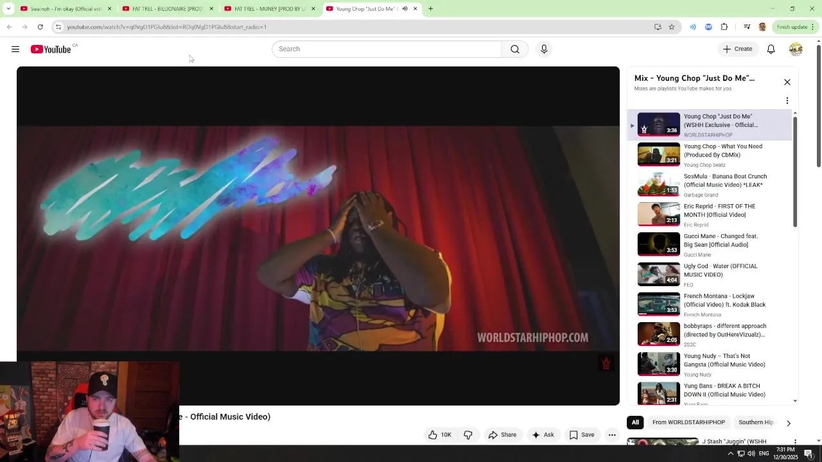
Task: Open the taskbar network icon
Action: coord(741,454)
